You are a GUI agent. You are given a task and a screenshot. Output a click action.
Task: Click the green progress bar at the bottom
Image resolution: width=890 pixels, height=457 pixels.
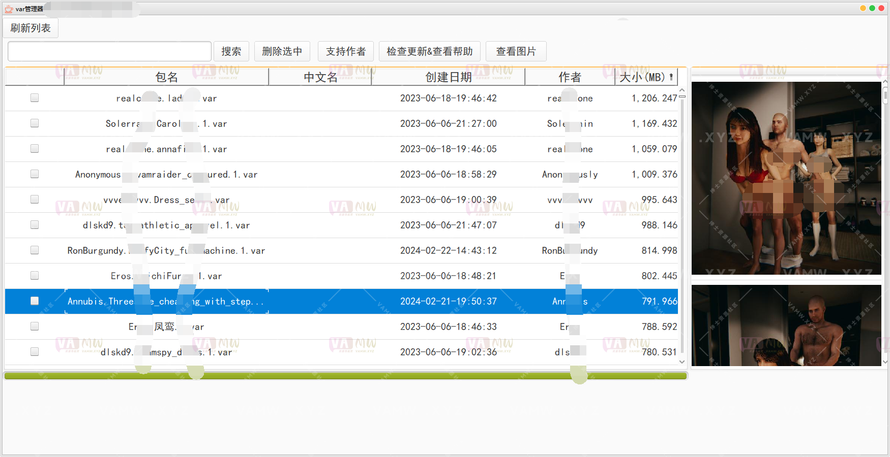point(345,376)
